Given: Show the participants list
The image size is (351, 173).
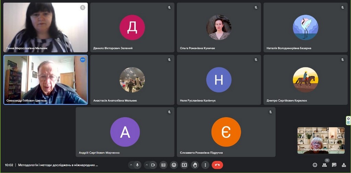Looking at the screenshot, I should 324,165.
